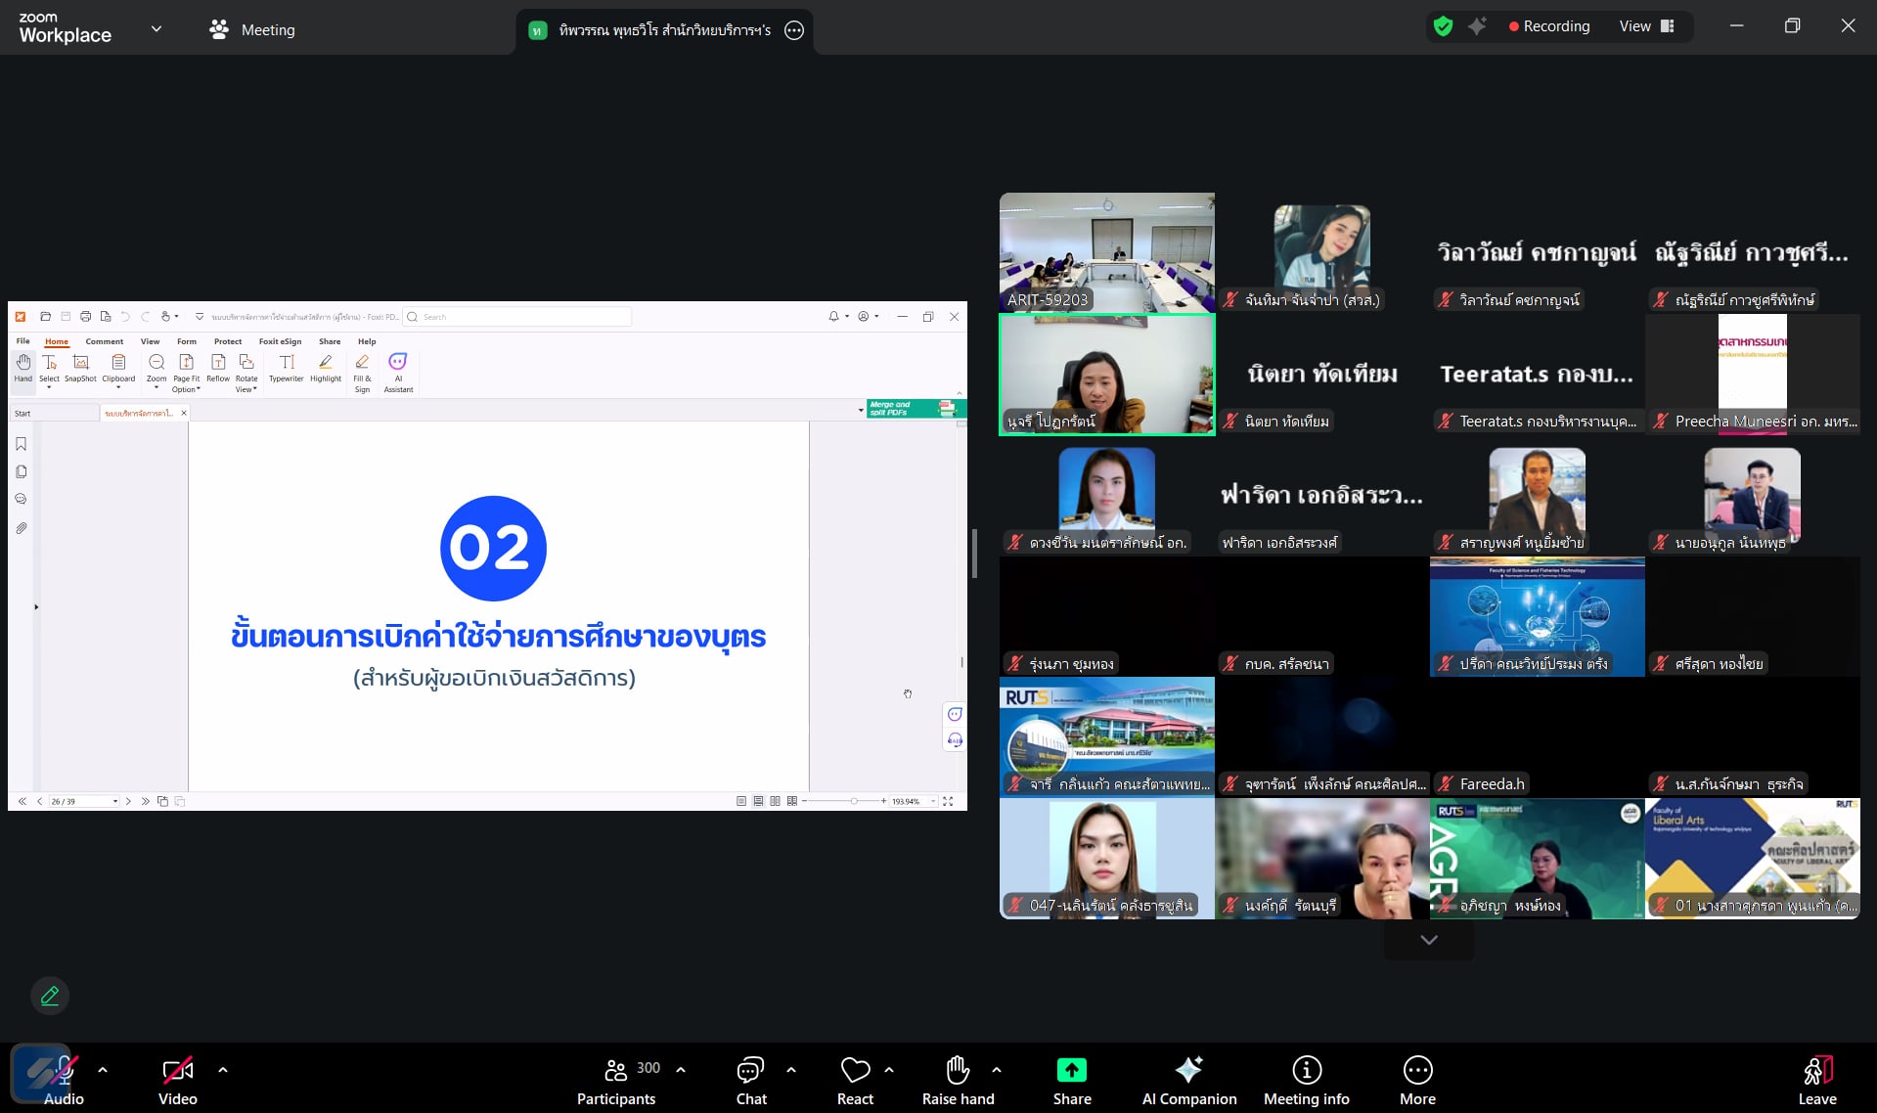
Task: Open the More options menu
Action: coord(1417,1080)
